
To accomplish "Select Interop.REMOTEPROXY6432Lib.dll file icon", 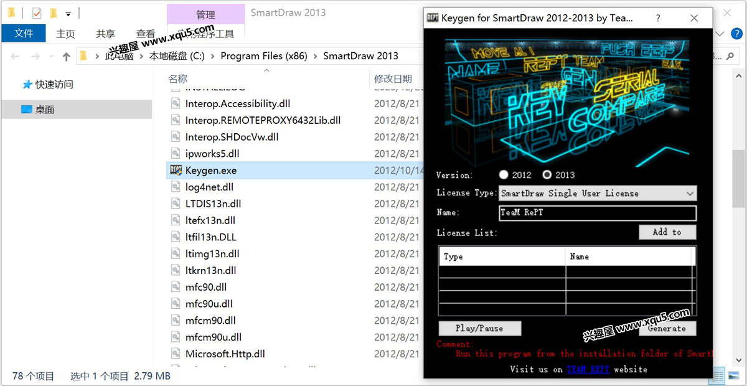I will tap(176, 120).
